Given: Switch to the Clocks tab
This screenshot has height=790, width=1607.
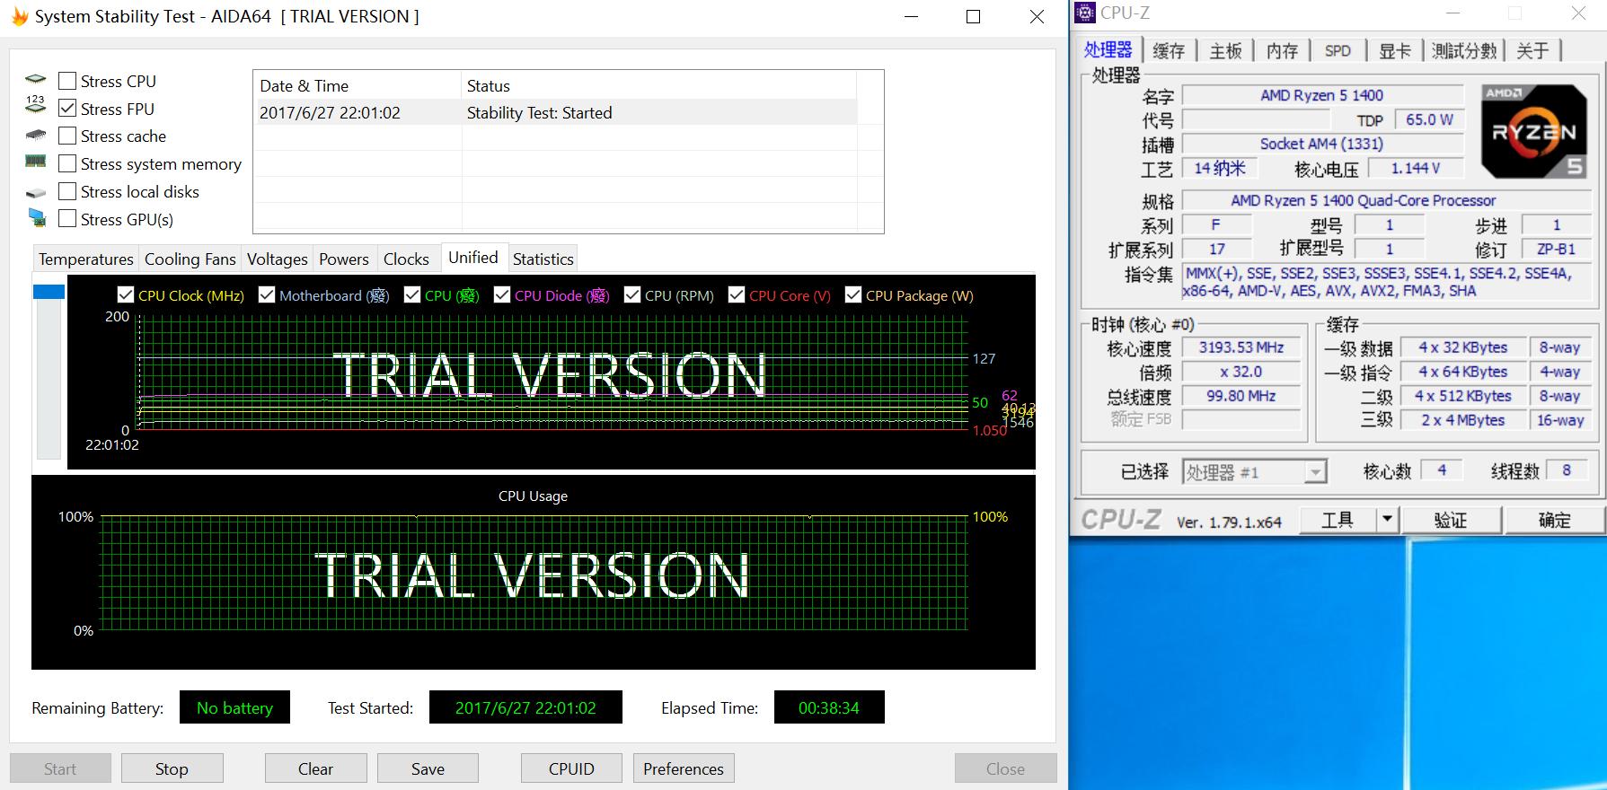Looking at the screenshot, I should click(406, 259).
